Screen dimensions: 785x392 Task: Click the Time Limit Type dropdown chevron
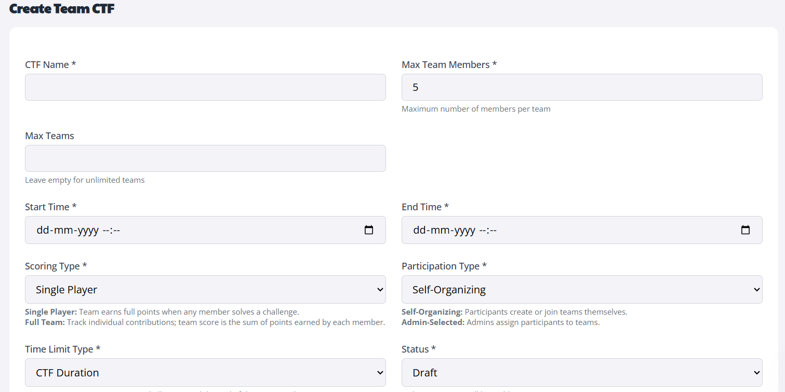[x=379, y=372]
